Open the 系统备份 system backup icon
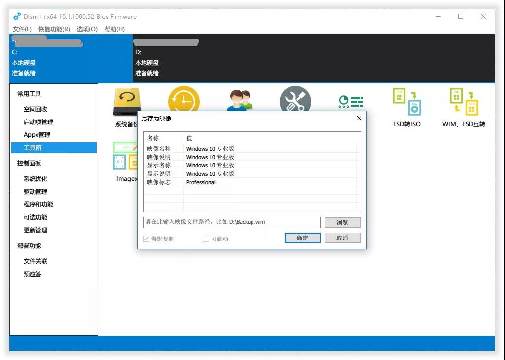Screen dimensions: 505x360 pyautogui.click(x=127, y=102)
